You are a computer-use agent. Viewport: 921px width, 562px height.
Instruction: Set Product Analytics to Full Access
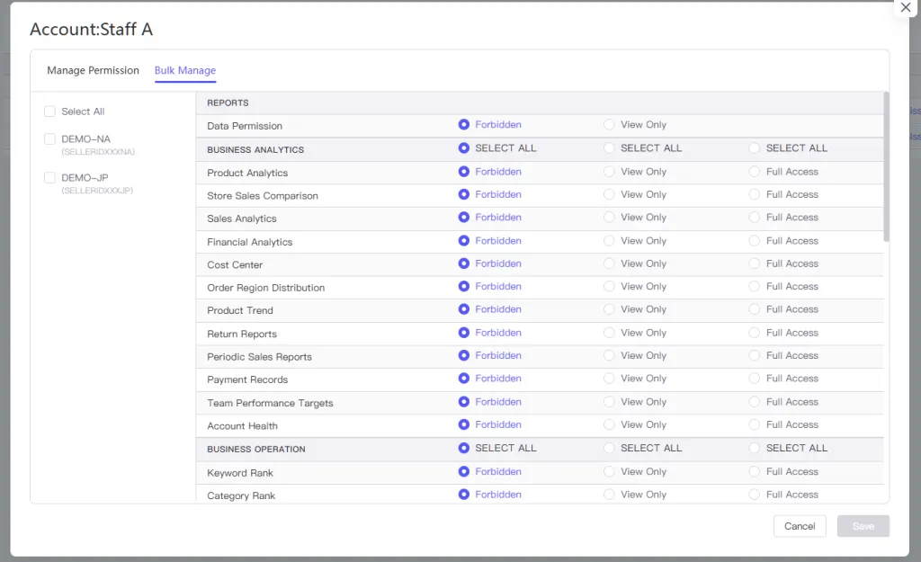pos(755,172)
